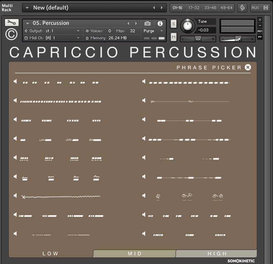This screenshot has width=273, height=264.
Task: Audition last left-column phrase speaker
Action: pos(15,234)
